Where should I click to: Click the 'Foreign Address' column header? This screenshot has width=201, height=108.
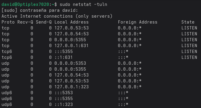pos(138,22)
